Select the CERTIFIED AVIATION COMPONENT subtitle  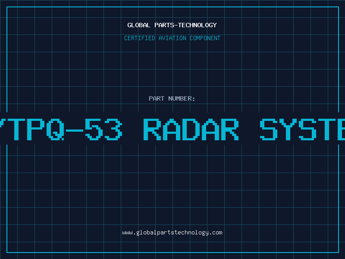[172, 38]
